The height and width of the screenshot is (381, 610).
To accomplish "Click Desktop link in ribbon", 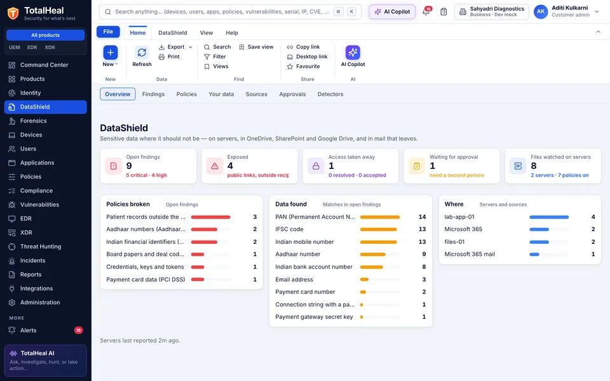I will pyautogui.click(x=308, y=57).
